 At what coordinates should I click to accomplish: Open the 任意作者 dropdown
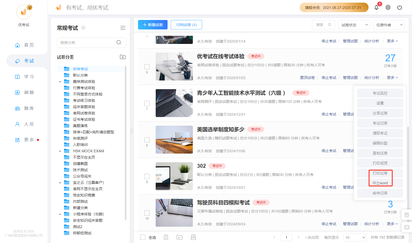389,25
